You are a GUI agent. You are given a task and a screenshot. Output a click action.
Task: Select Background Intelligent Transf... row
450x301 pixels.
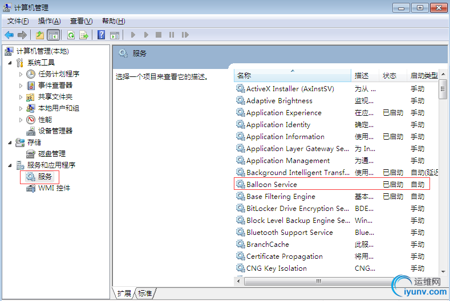point(337,173)
